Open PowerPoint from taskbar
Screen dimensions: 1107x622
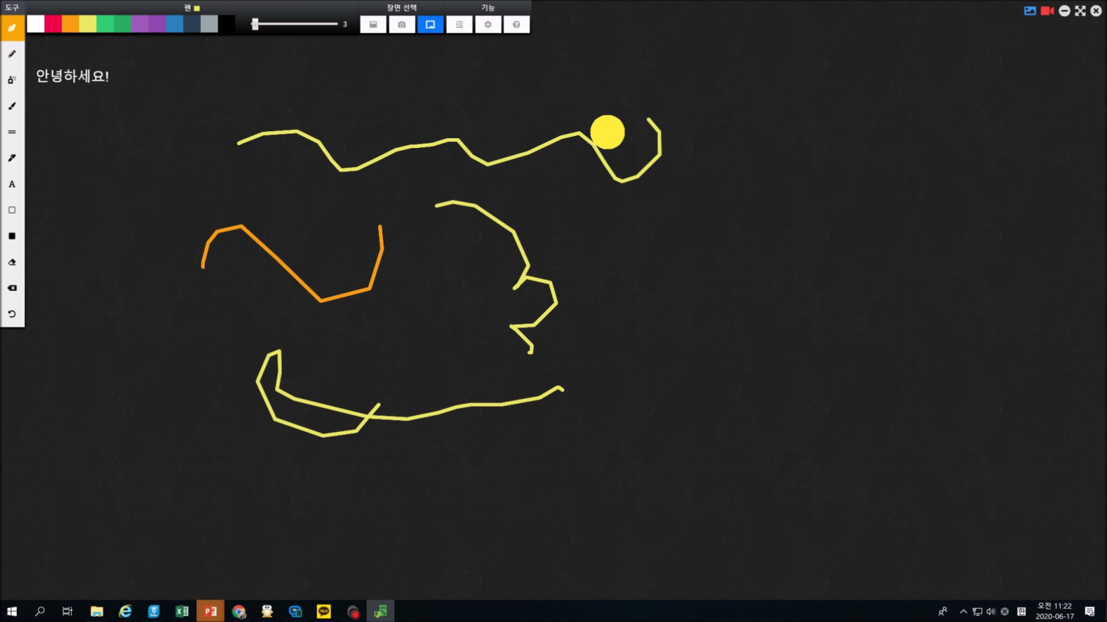point(210,611)
